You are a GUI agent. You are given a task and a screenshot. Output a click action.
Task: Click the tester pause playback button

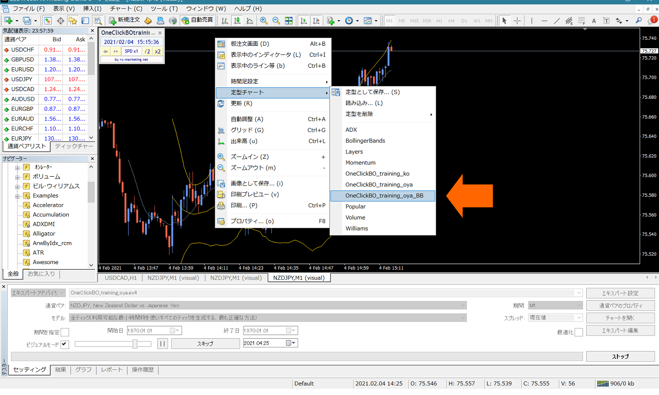click(162, 343)
